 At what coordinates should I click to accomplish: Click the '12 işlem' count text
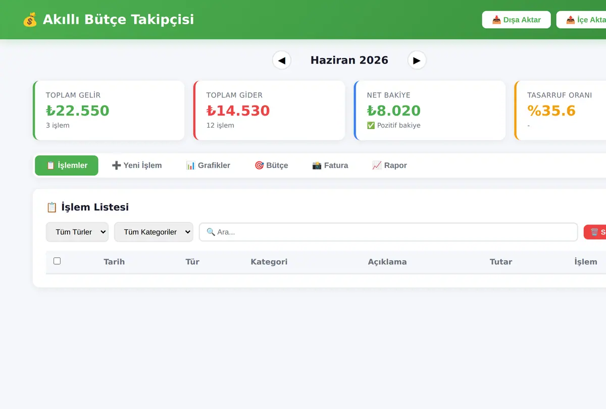coord(220,126)
